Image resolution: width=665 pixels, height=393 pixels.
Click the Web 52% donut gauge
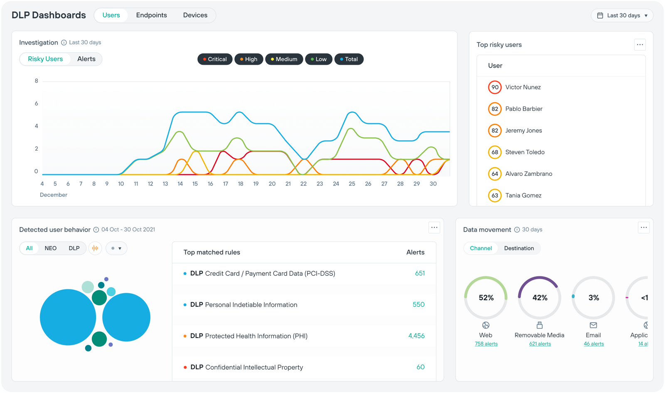486,298
